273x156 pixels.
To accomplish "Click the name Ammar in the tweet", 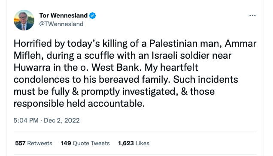I will pyautogui.click(x=240, y=43).
